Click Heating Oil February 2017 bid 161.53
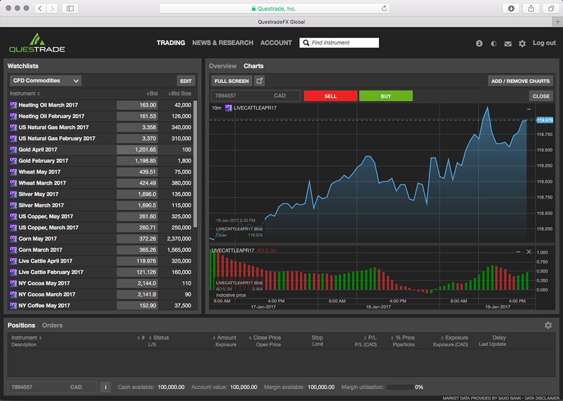The width and height of the screenshot is (563, 401). (137, 116)
